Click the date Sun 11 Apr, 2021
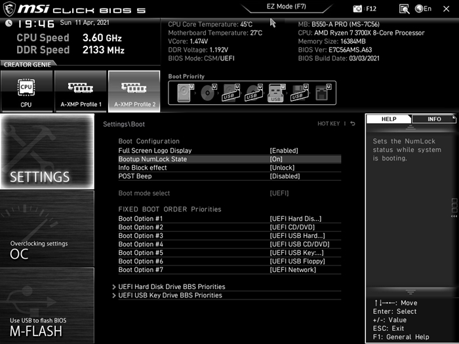Image resolution: width=459 pixels, height=344 pixels. tap(85, 22)
